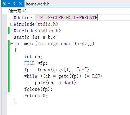The height and width of the screenshot is (115, 130).
Task: Click the #define keyword
Action: pyautogui.click(x=23, y=18)
